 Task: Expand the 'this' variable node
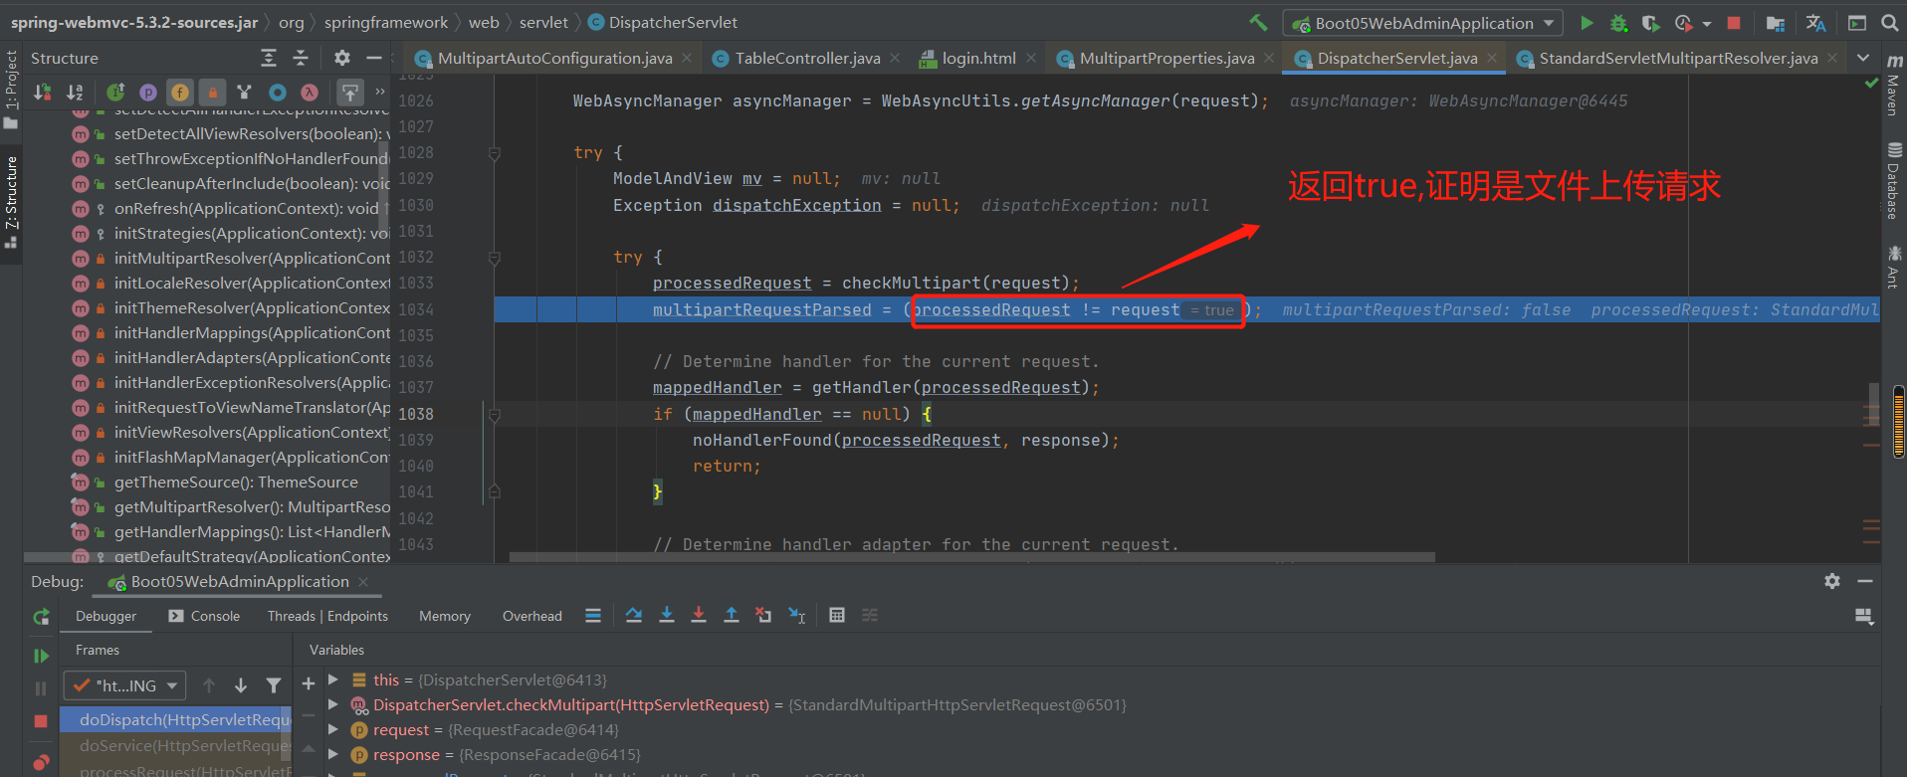point(333,680)
